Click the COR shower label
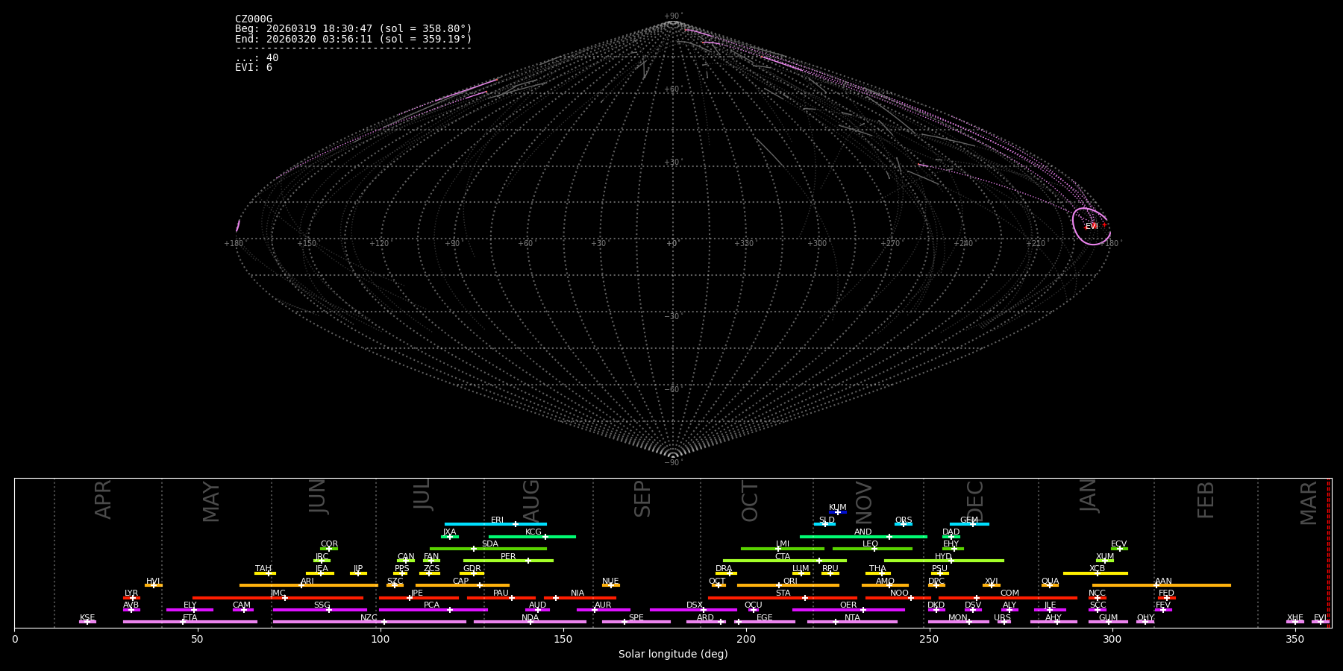This screenshot has width=1343, height=671. (x=329, y=544)
